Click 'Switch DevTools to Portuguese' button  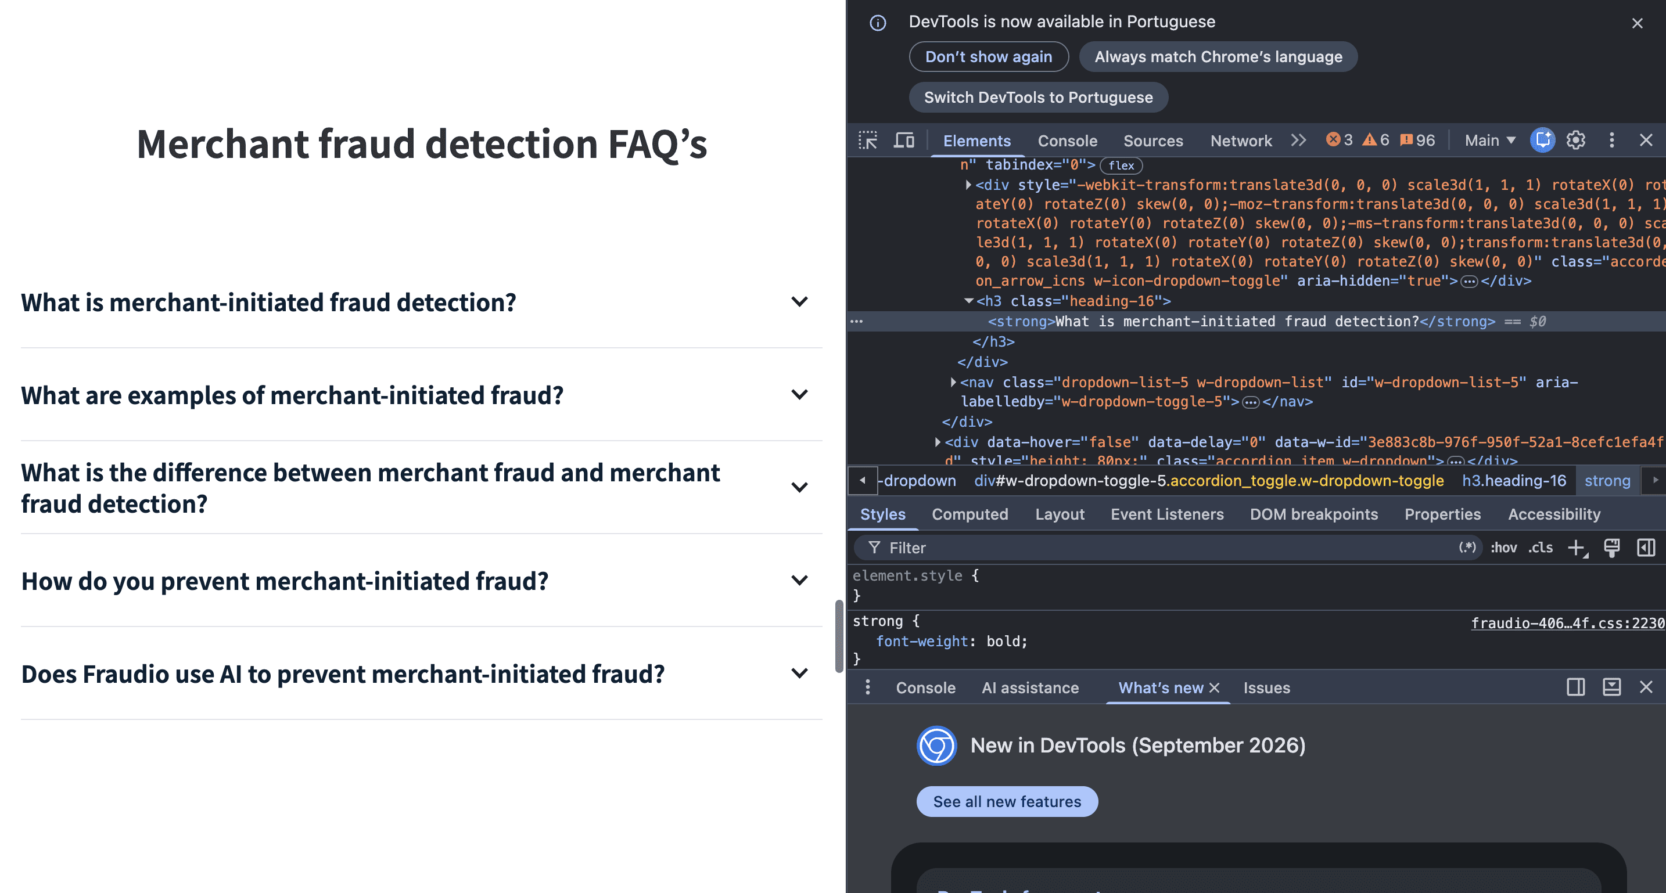[x=1038, y=97]
